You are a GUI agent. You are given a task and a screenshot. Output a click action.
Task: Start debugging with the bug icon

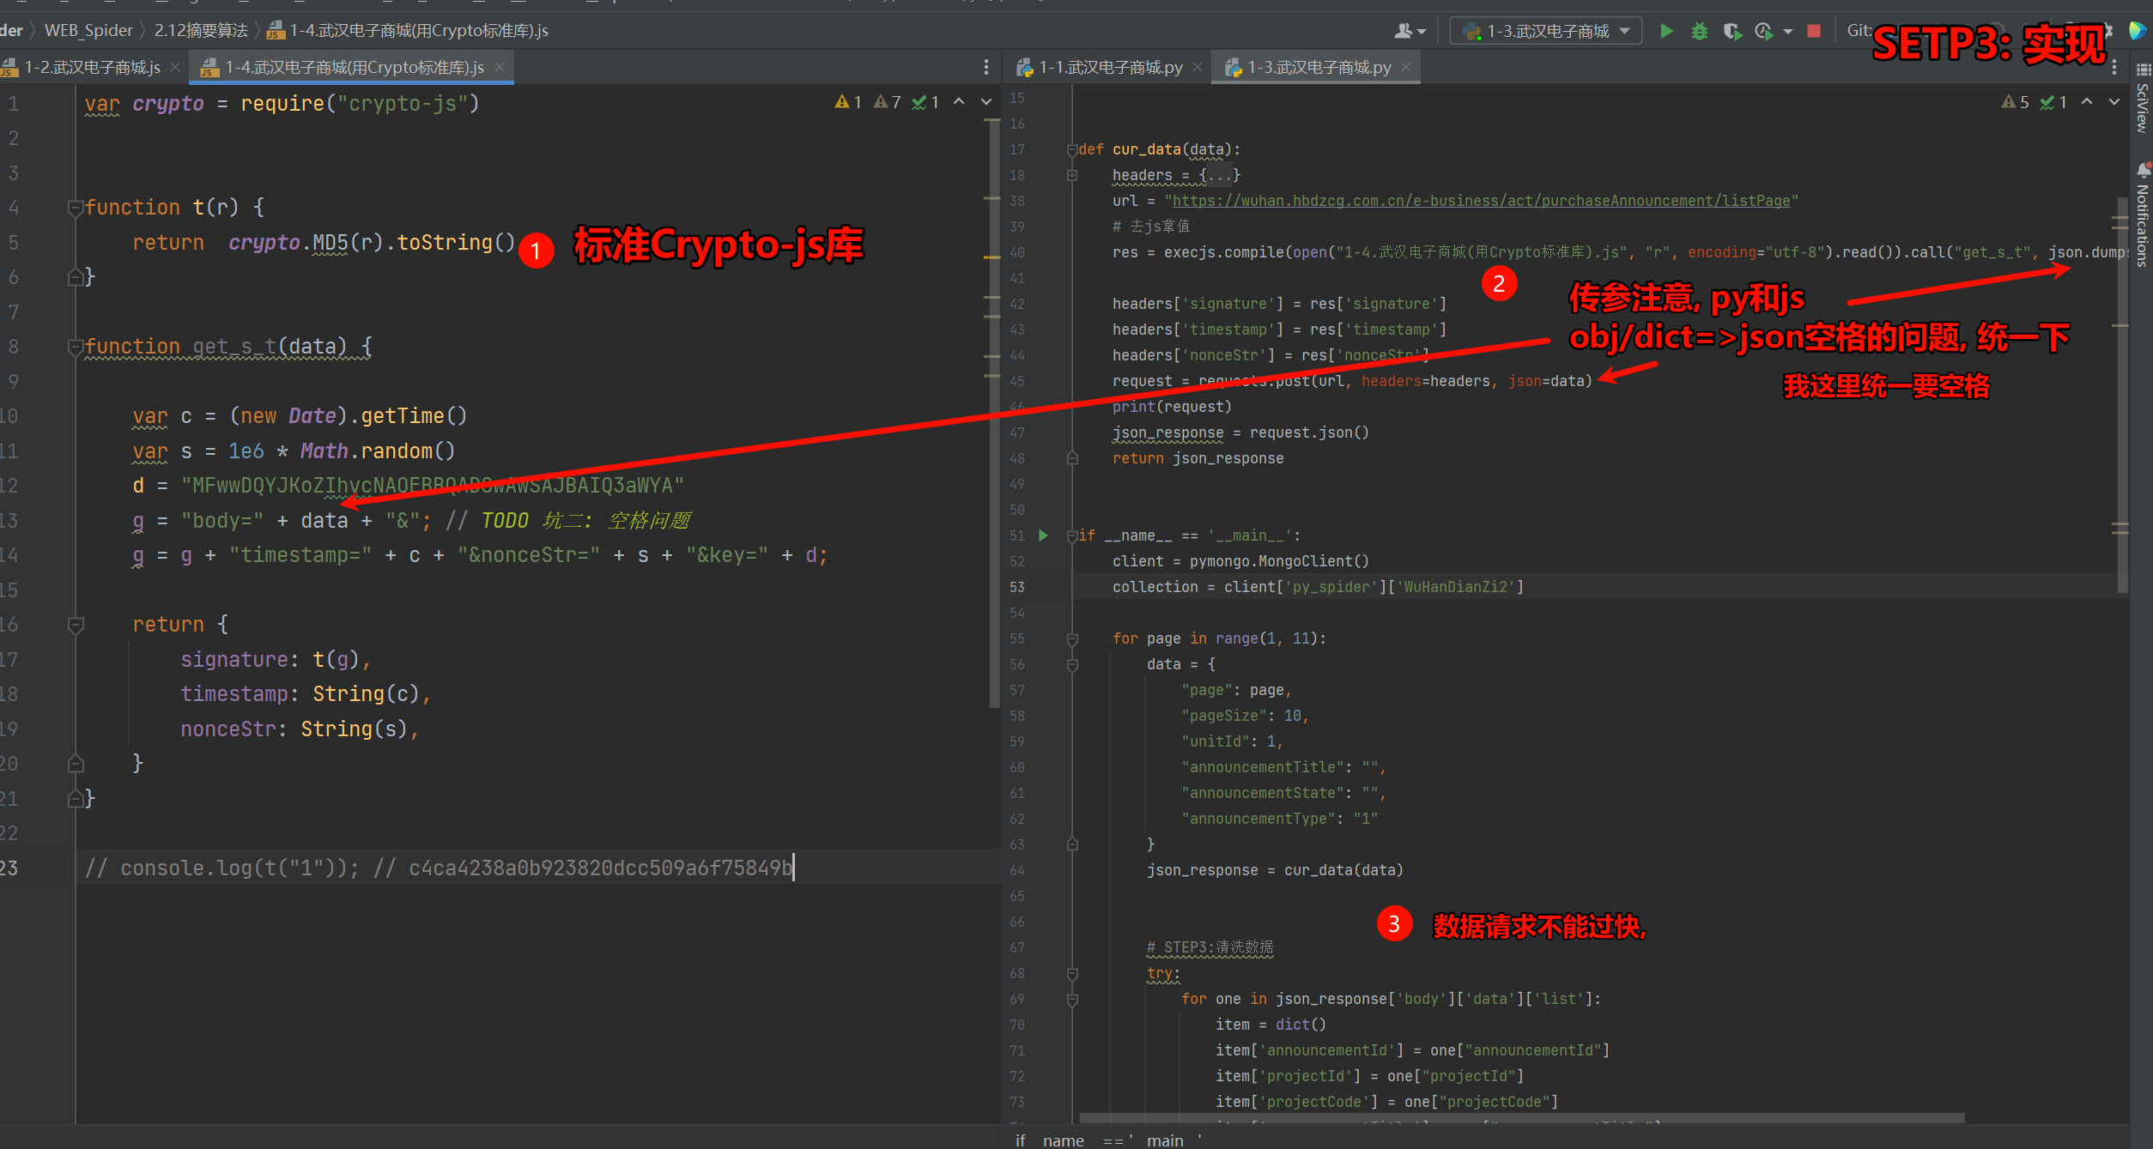point(1699,31)
